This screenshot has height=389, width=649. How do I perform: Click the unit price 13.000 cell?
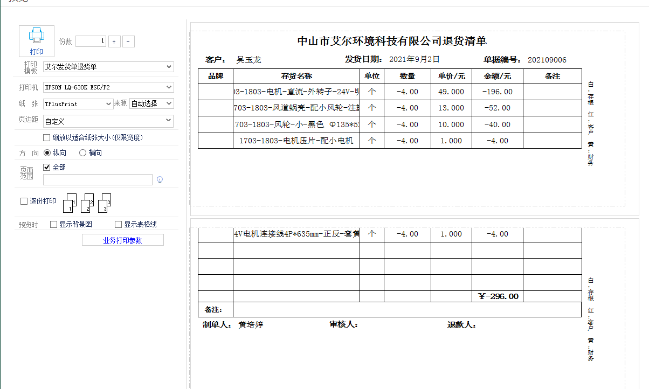pyautogui.click(x=451, y=108)
